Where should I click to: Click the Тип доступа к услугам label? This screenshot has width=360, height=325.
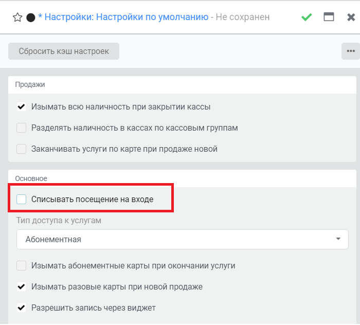point(59,220)
